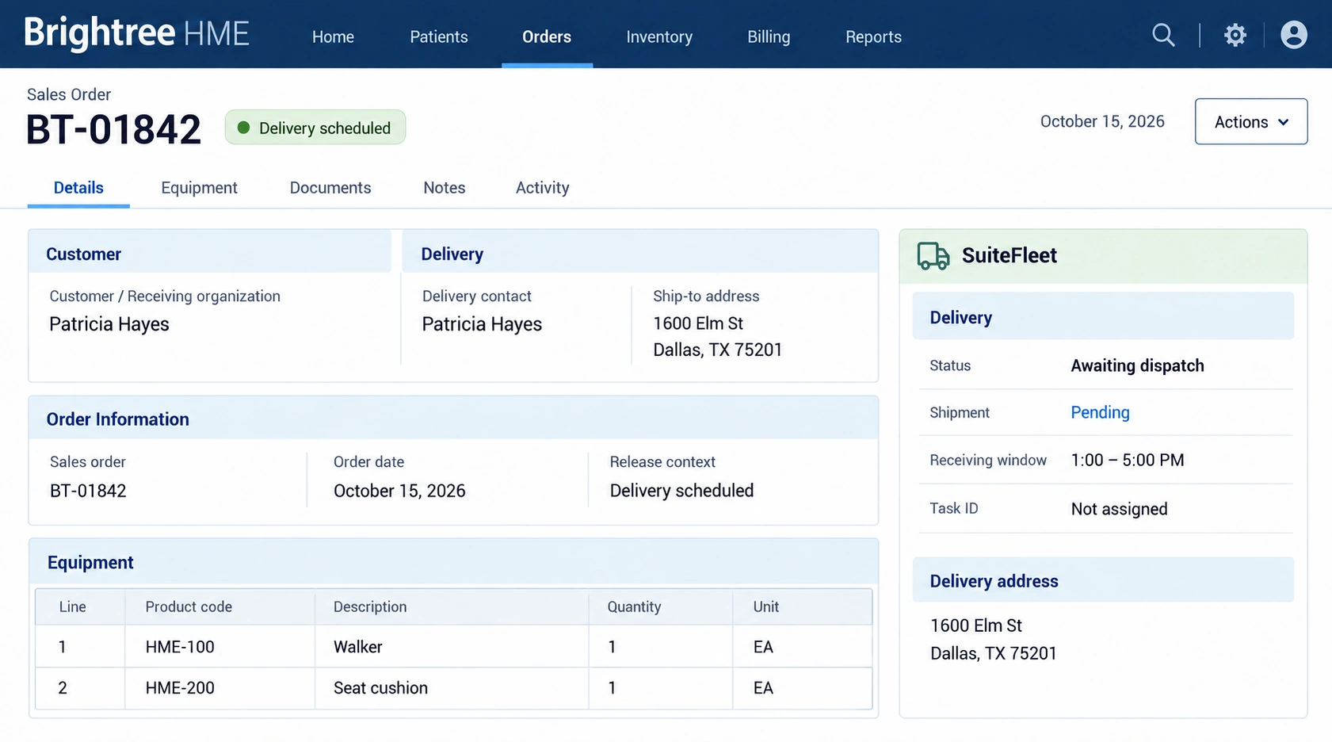The height and width of the screenshot is (742, 1332).
Task: Open the Patients menu
Action: coord(438,36)
